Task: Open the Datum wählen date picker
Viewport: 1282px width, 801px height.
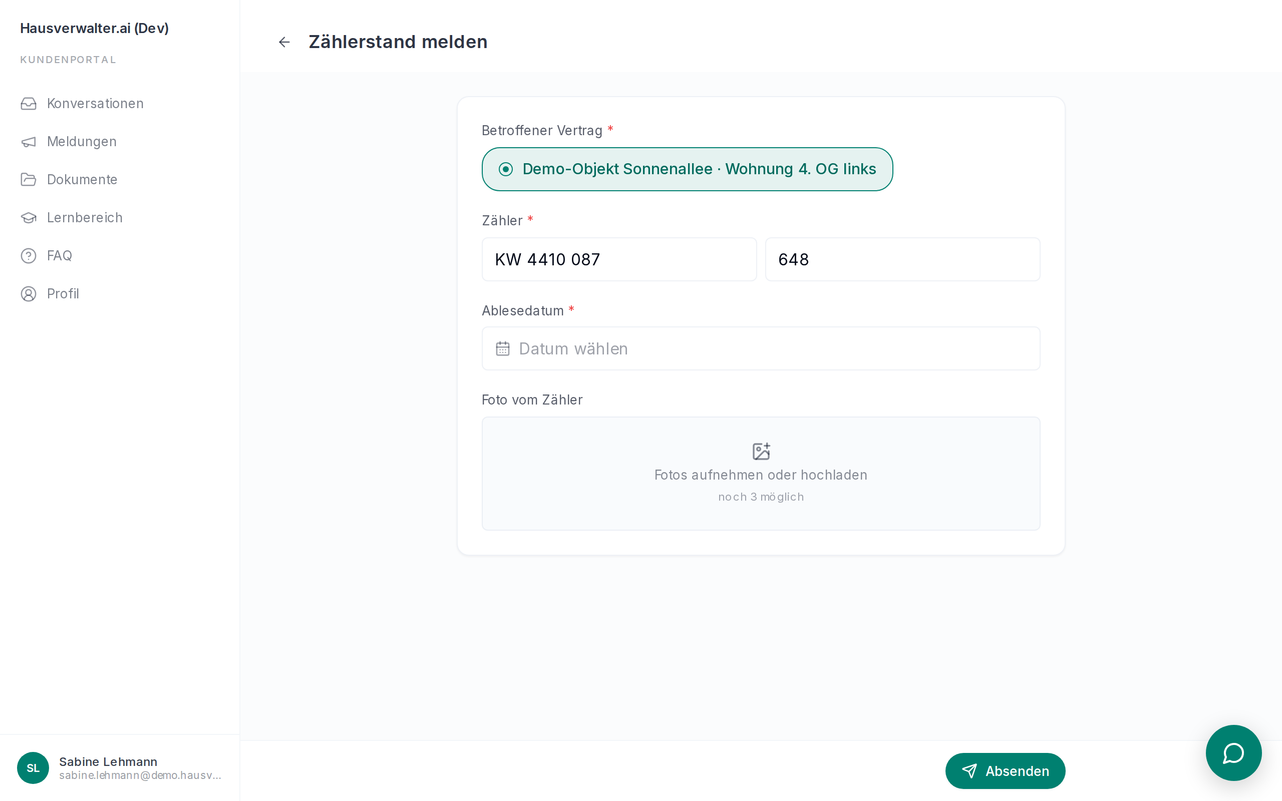Action: click(x=761, y=348)
